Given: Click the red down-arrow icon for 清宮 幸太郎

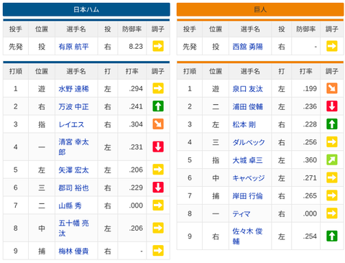Looking at the screenshot, I should coord(158,147).
